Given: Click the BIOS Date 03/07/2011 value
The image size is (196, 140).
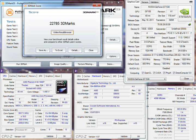Looking at the screenshot, I should [116, 112].
